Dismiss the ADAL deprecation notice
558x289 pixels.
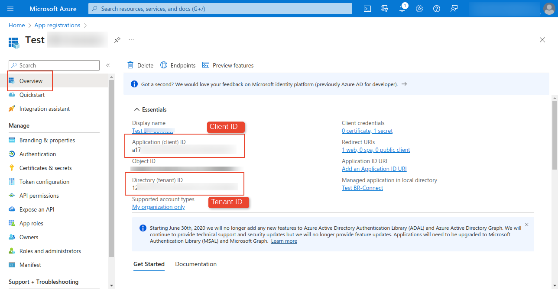click(x=527, y=225)
